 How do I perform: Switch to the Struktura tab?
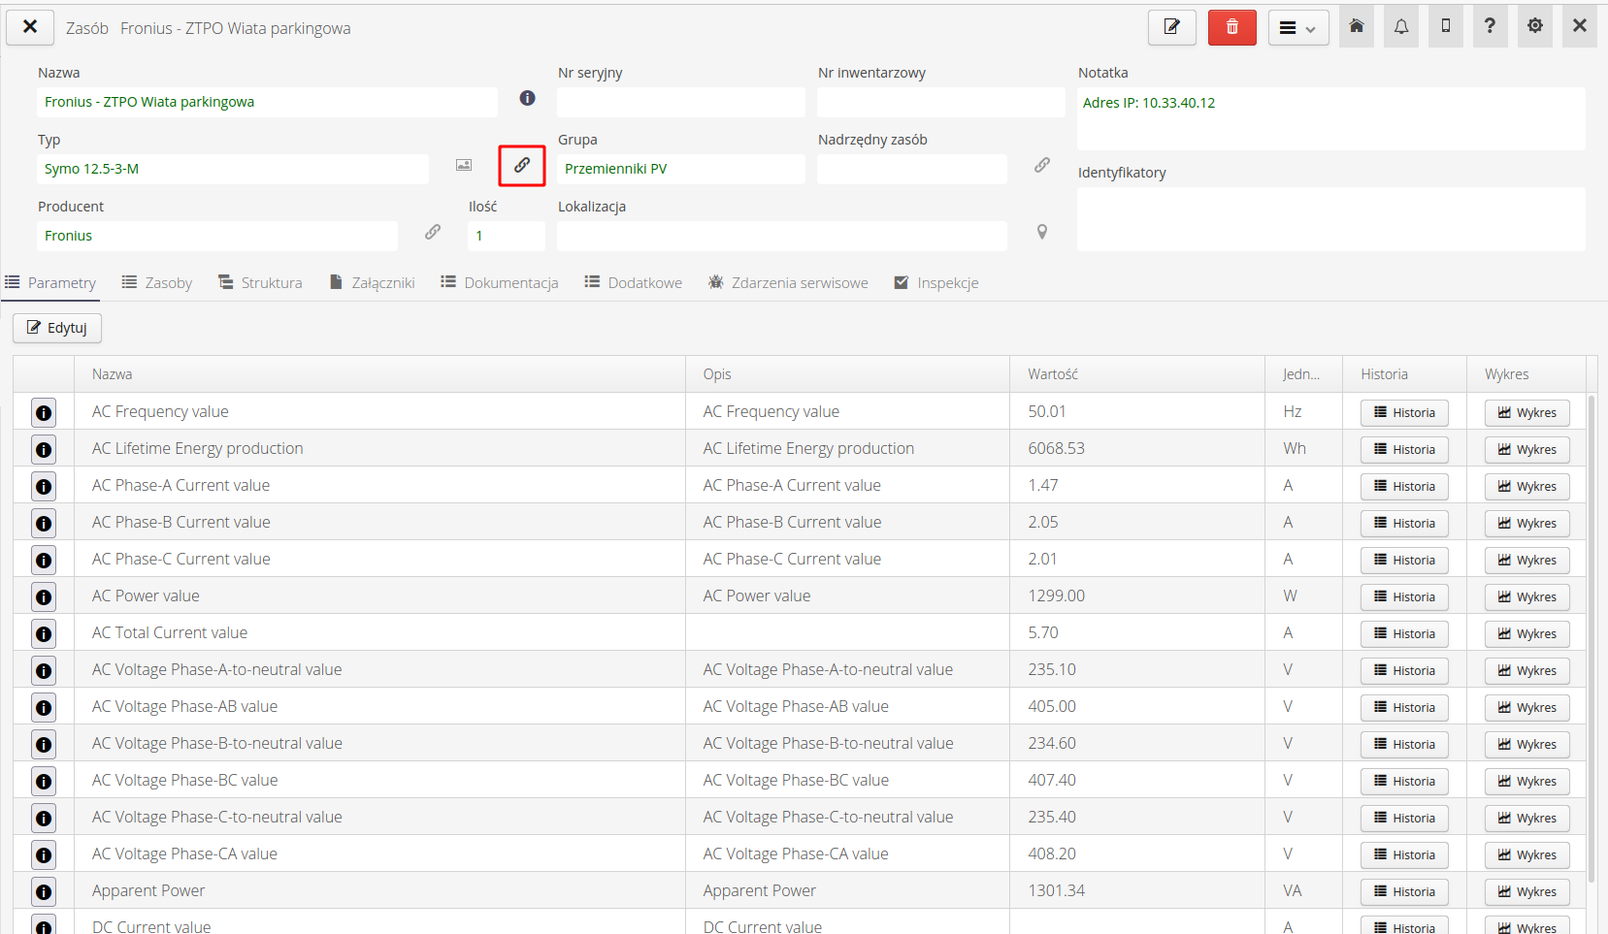(x=260, y=283)
